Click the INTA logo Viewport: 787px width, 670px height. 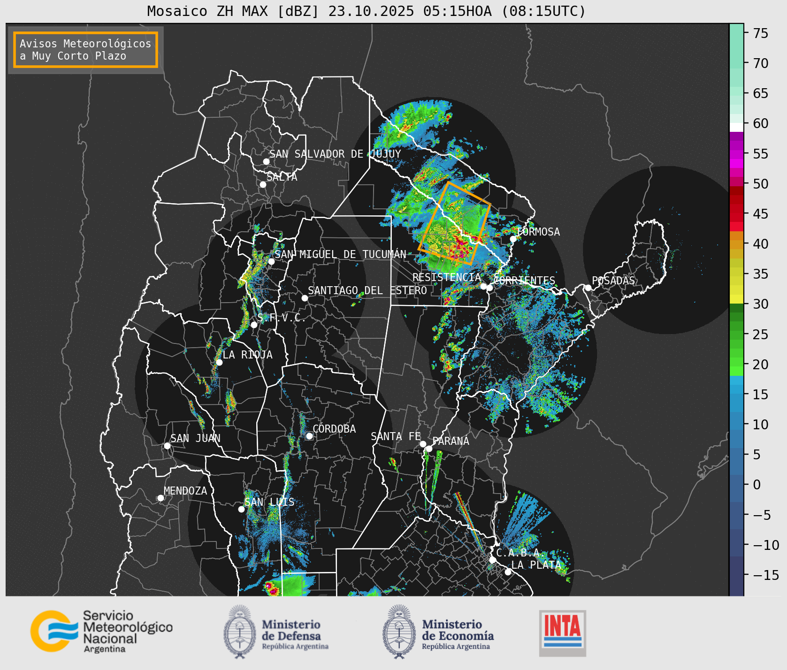click(x=563, y=633)
